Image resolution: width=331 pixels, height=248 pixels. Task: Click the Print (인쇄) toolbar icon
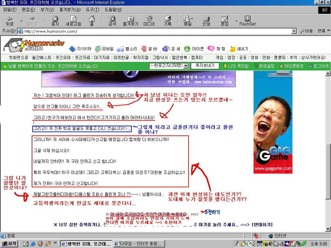[206, 21]
